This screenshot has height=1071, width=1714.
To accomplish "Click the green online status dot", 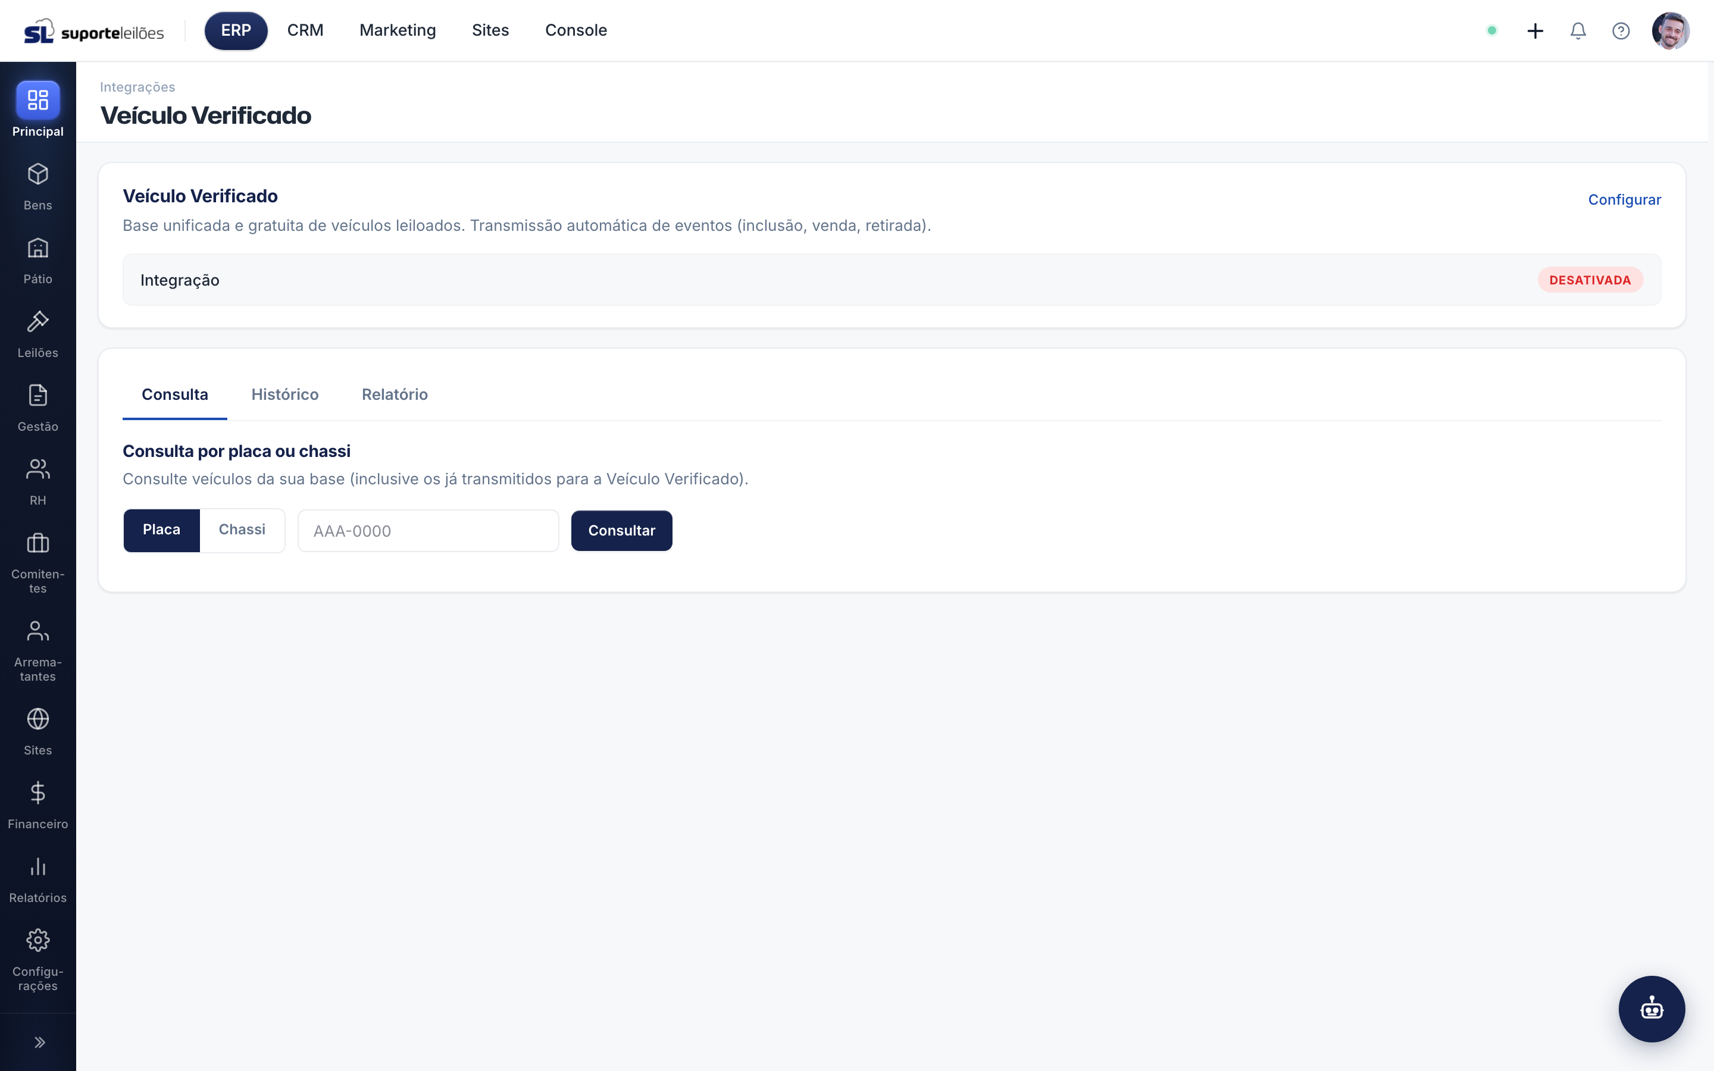I will pyautogui.click(x=1491, y=30).
